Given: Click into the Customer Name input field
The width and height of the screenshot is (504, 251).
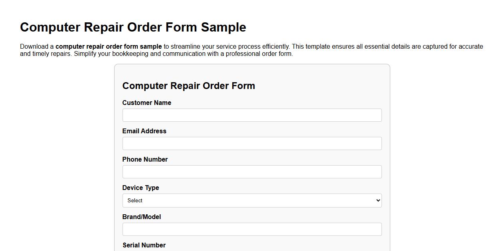Looking at the screenshot, I should [252, 115].
